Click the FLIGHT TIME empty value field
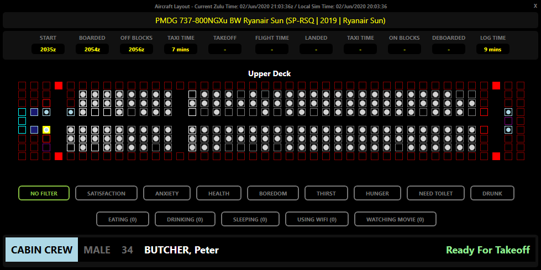Screen dimensions: 541x270 272,49
